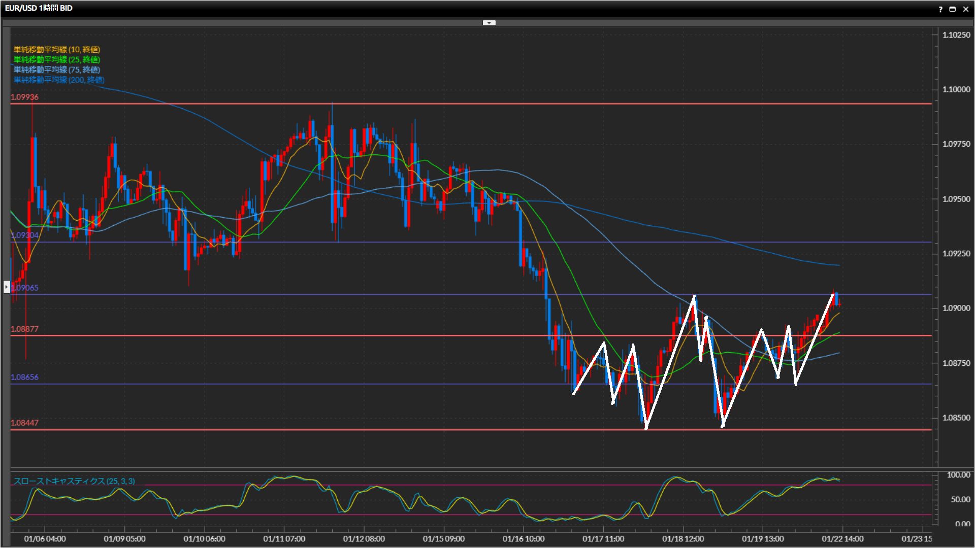The height and width of the screenshot is (548, 975).
Task: Maximize the EUR/USD chart window
Action: coord(953,9)
